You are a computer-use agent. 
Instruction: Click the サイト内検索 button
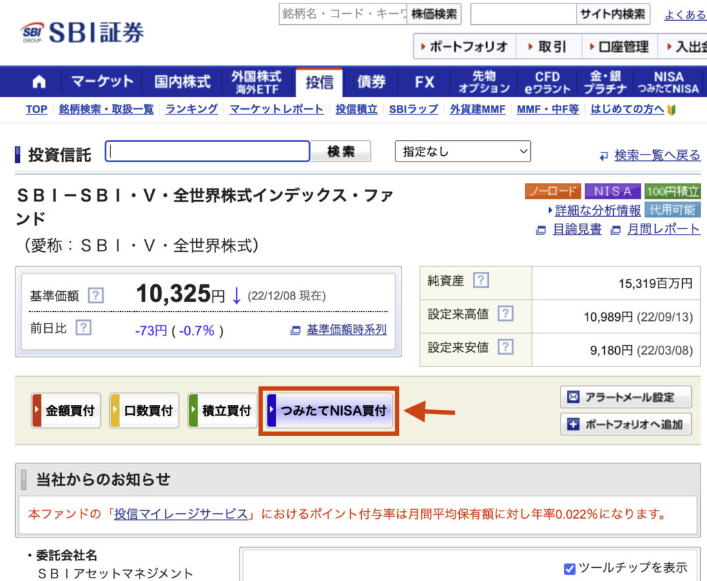click(613, 14)
